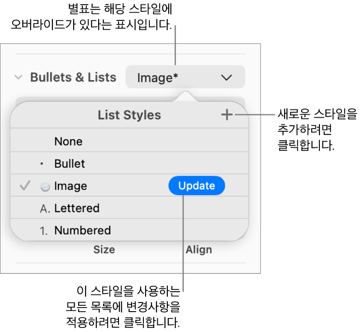The height and width of the screenshot is (332, 361).
Task: Collapse the Bullets & Lists section chevron
Action: pos(19,77)
